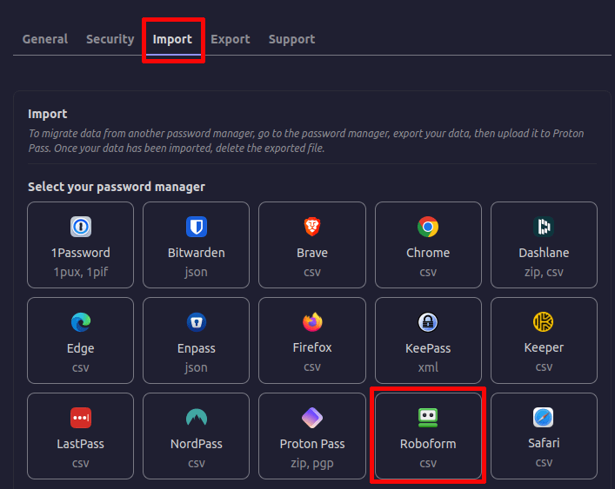Click the Enpass logo icon
The image size is (615, 489).
[x=196, y=322]
